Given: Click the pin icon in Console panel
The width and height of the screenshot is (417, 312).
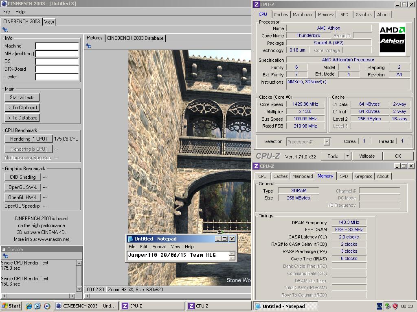Looking at the screenshot, I should 5,256.
